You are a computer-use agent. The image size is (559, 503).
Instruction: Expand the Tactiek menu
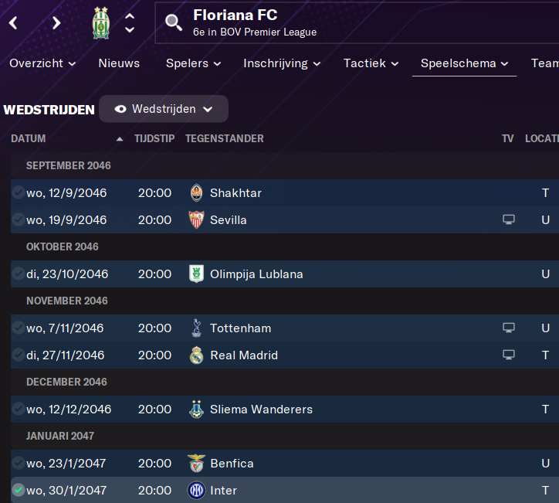371,63
